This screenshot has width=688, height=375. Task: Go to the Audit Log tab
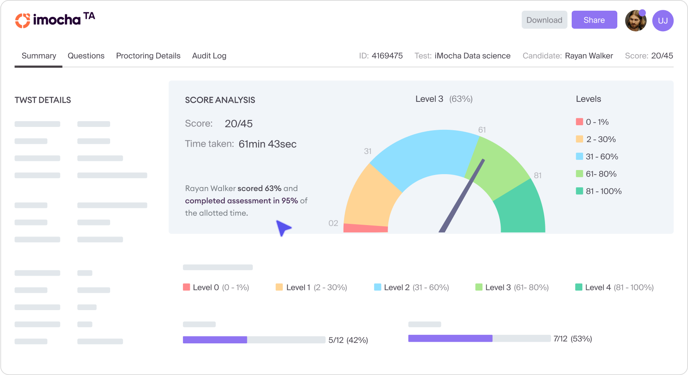click(x=209, y=56)
